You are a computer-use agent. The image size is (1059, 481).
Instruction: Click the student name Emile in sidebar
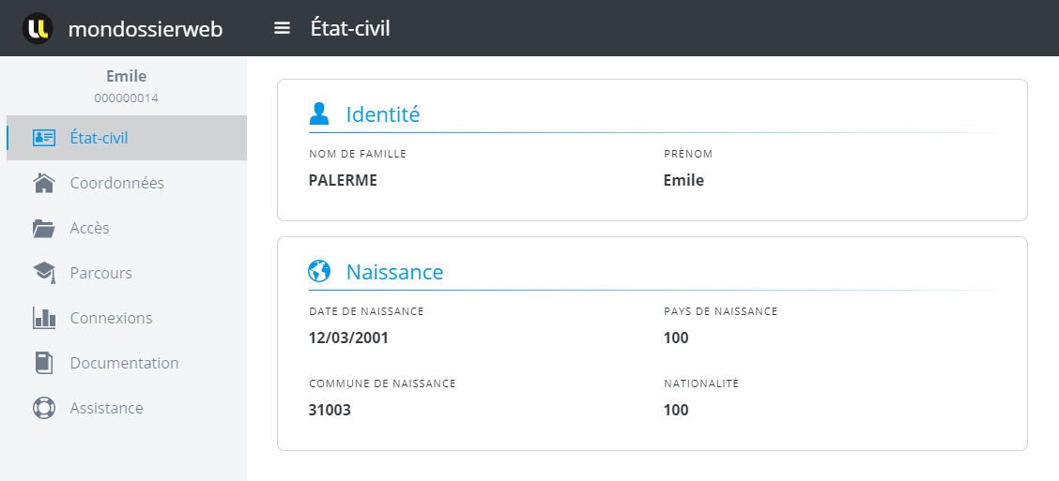pos(126,76)
